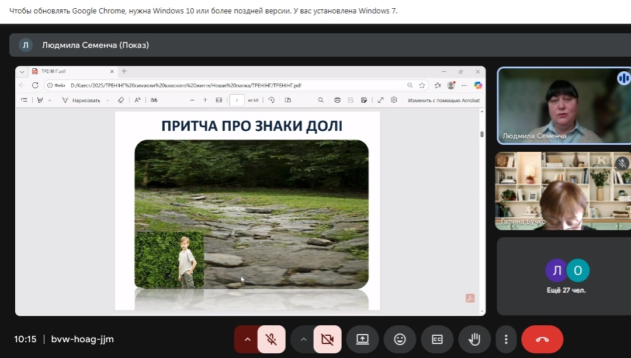The width and height of the screenshot is (631, 358).
Task: Raise your hand in Google Meet
Action: pyautogui.click(x=474, y=339)
